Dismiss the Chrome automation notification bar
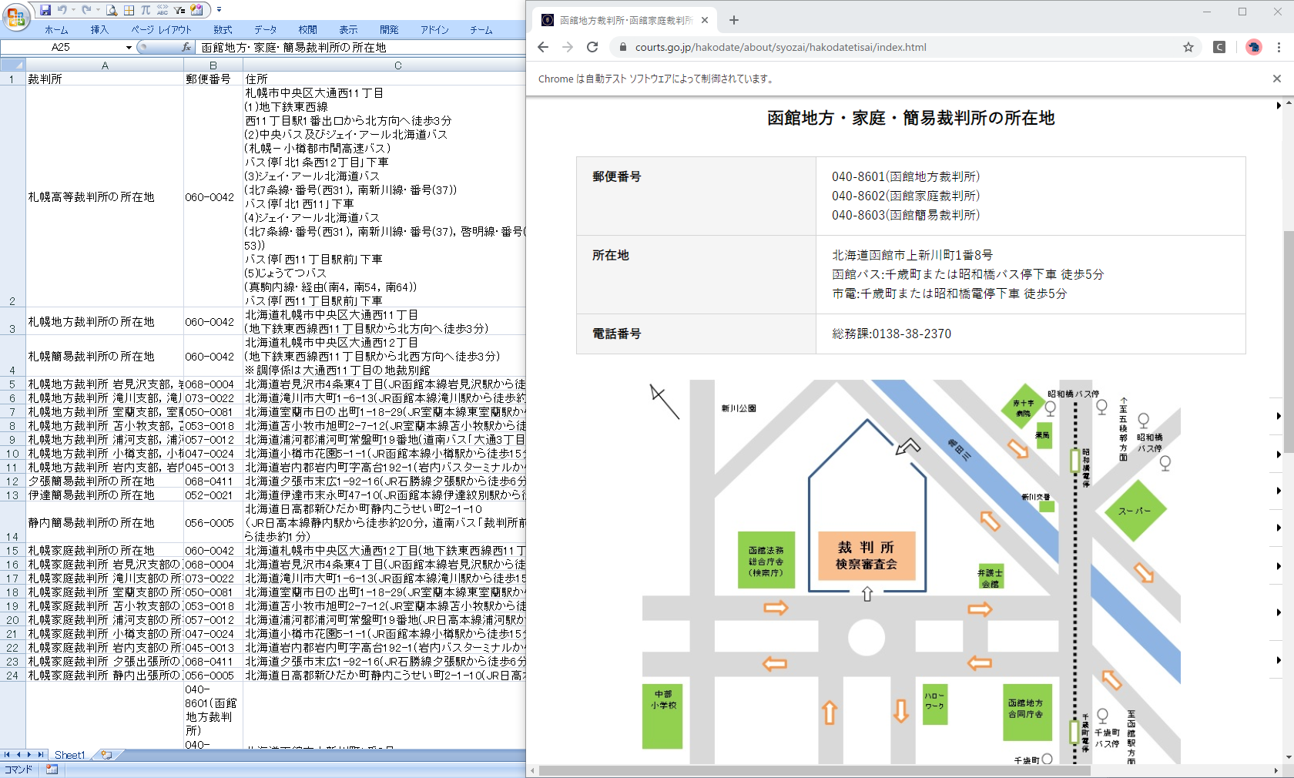This screenshot has width=1294, height=778. tap(1276, 78)
